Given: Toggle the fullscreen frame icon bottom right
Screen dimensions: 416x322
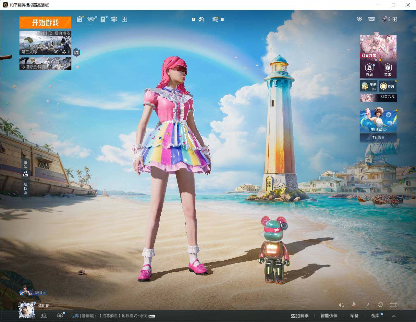Looking at the screenshot, I should [393, 305].
